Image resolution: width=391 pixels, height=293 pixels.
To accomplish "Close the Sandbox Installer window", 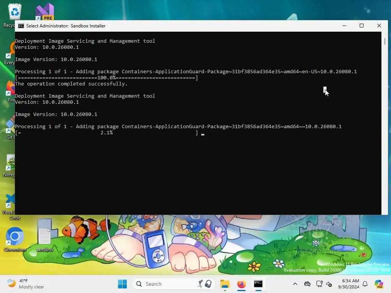I will pyautogui.click(x=379, y=26).
